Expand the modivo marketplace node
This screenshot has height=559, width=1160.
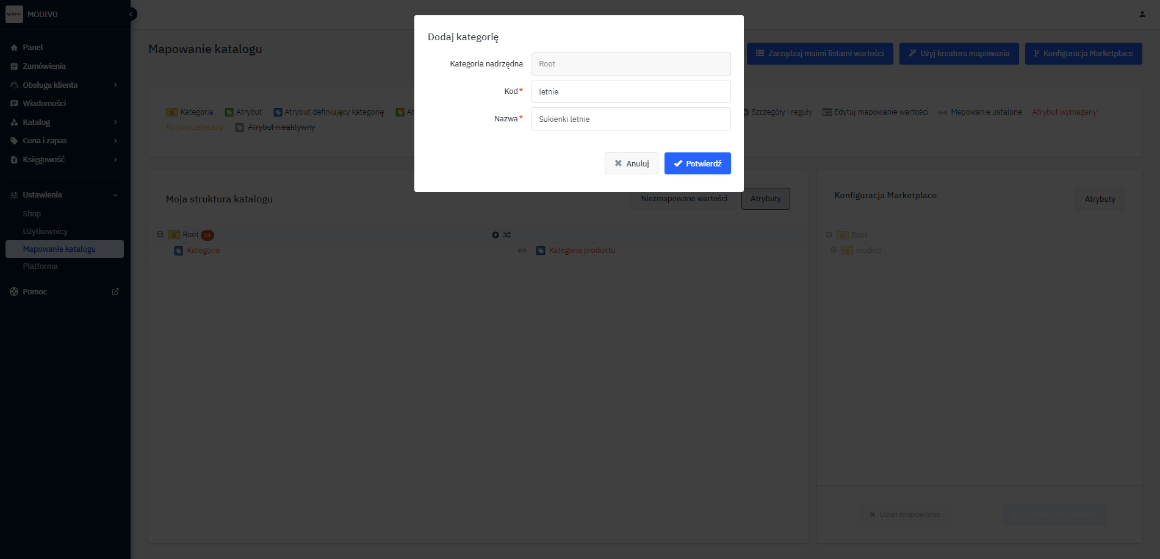833,250
